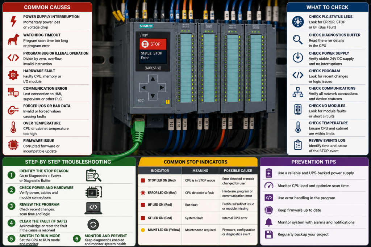Image resolution: width=371 pixels, height=247 pixels.
Task: Click the red firmware issue chip icon
Action: click(x=13, y=145)
